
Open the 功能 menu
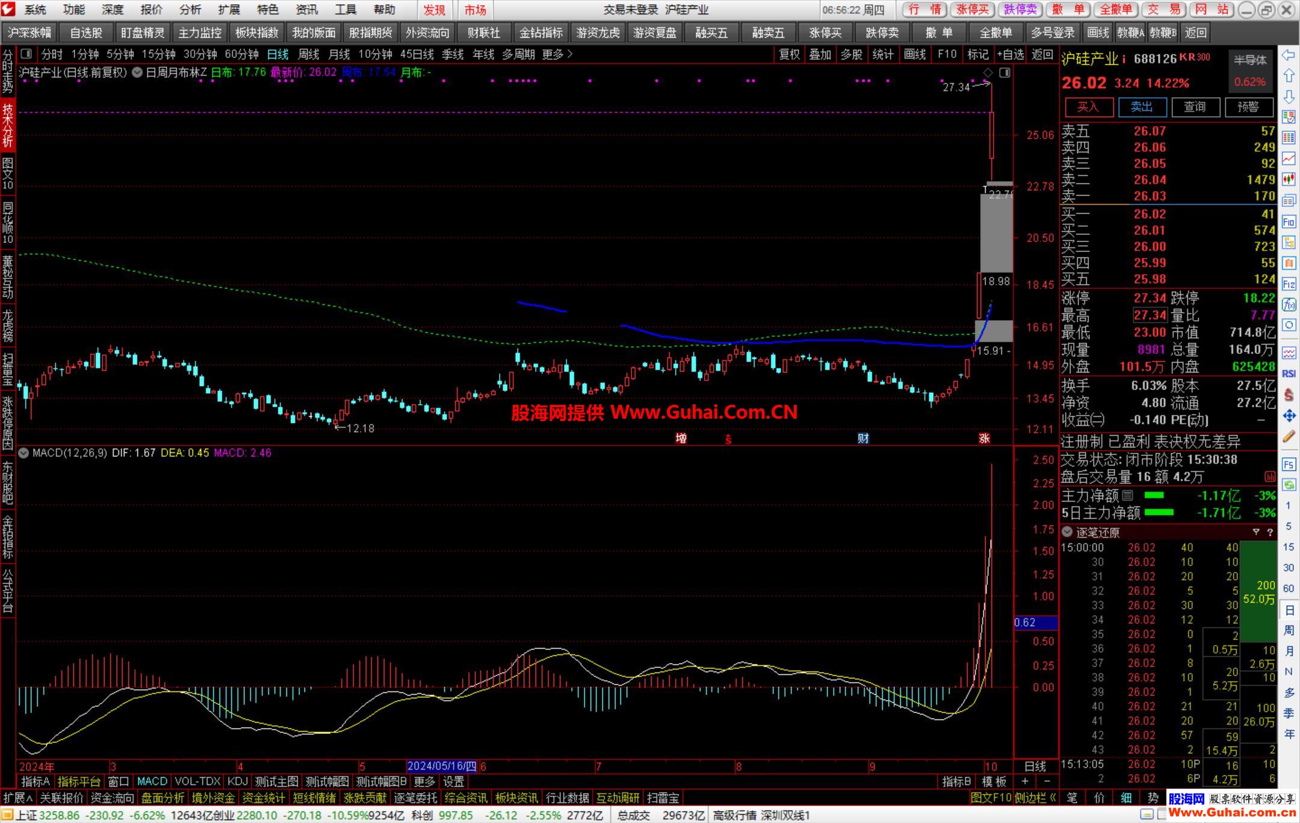pos(74,10)
